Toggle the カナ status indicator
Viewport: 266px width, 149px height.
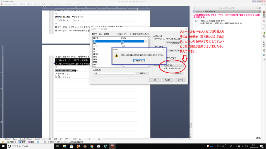(45, 142)
